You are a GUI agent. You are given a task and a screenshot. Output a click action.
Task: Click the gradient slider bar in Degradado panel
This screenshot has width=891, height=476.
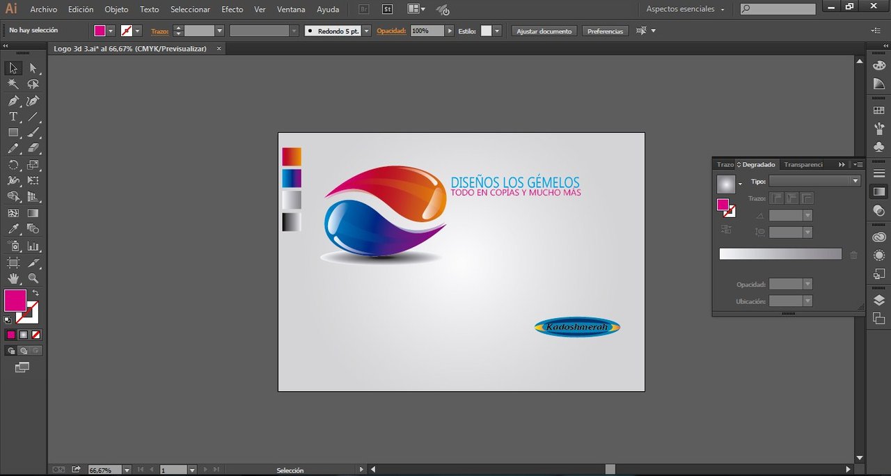coord(780,254)
